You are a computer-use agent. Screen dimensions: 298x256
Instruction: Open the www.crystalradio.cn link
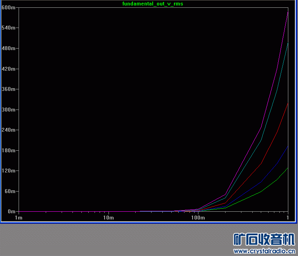[x=264, y=251]
